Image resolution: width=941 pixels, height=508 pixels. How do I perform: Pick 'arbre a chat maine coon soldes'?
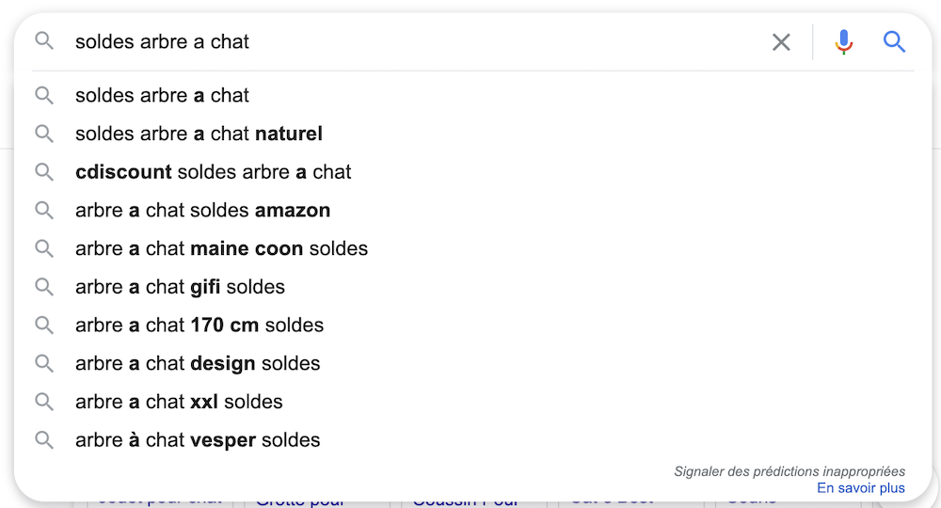[473, 248]
